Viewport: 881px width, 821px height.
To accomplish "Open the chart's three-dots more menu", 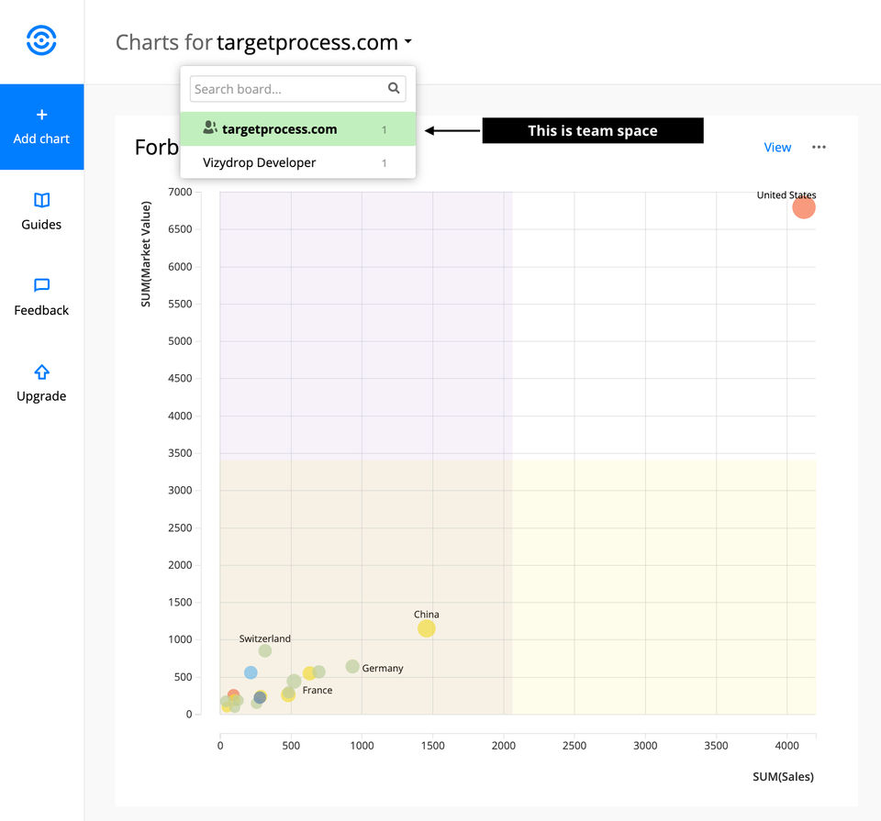I will point(819,147).
